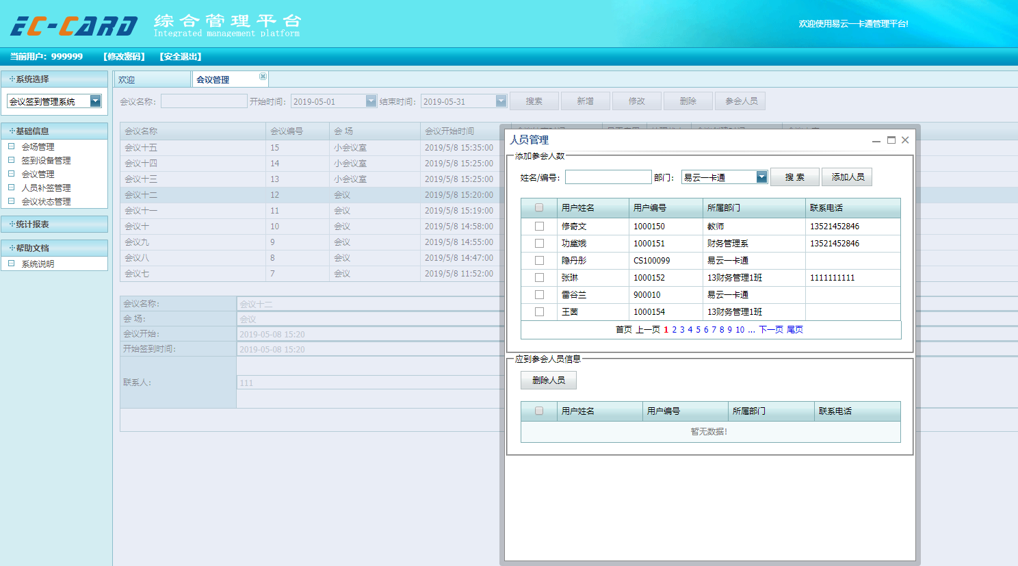Check the box for 修奇文
Viewport: 1018px width, 566px height.
[x=539, y=226]
